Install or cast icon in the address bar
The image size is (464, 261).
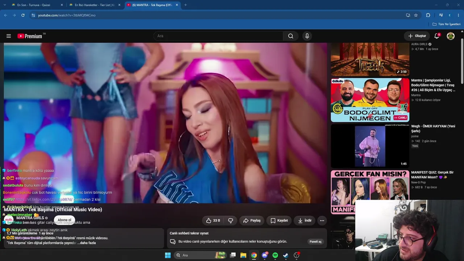click(x=408, y=15)
